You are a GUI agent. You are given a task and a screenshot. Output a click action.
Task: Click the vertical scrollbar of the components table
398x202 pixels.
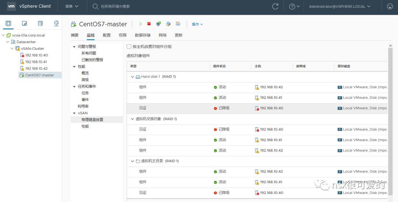point(390,122)
